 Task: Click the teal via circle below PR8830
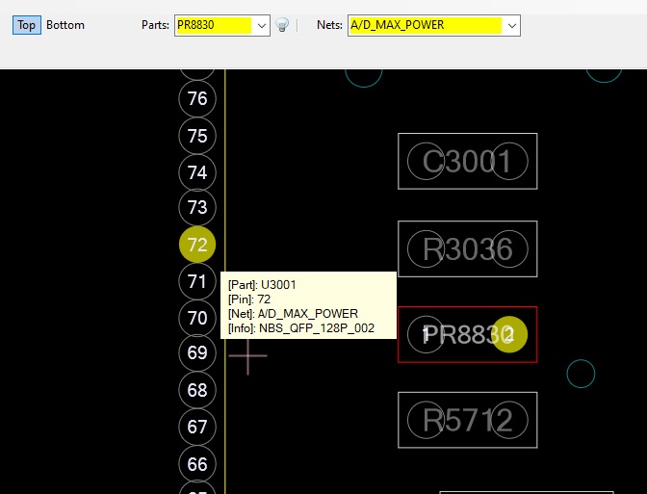(581, 374)
